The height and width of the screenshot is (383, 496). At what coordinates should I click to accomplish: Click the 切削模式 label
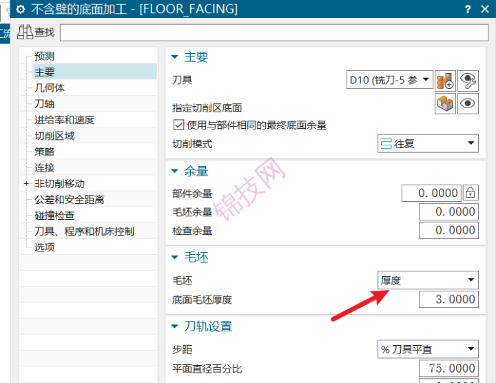point(192,144)
